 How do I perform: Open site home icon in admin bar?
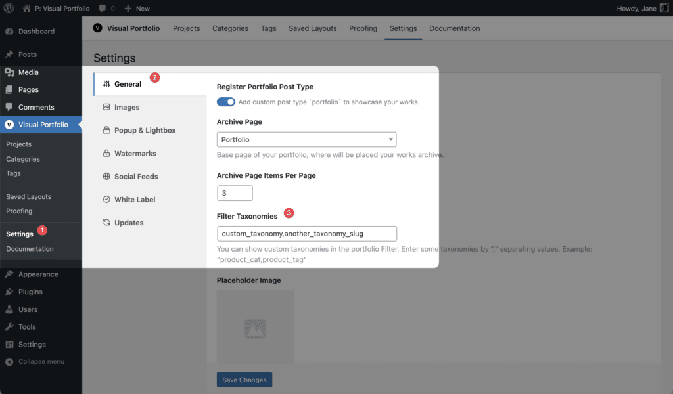tap(26, 8)
